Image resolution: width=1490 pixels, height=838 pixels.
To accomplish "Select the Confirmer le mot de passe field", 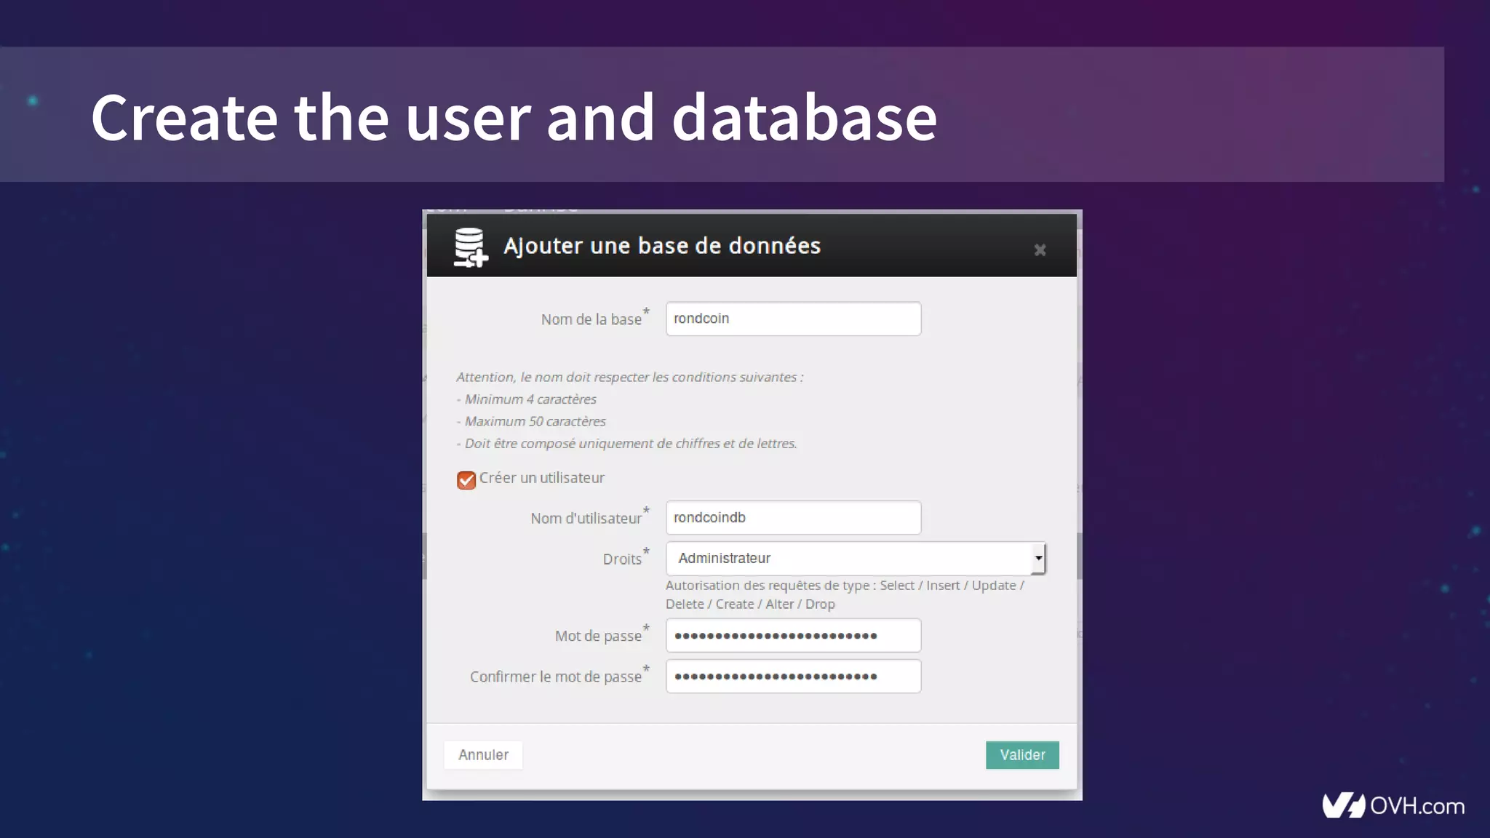I will coord(793,677).
